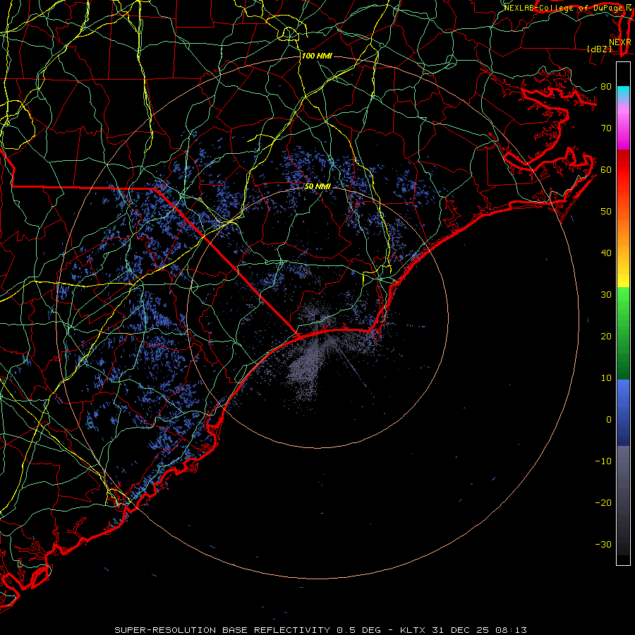This screenshot has height=635, width=635.
Task: Click the 50 NMI range ring label
Action: pos(317,187)
